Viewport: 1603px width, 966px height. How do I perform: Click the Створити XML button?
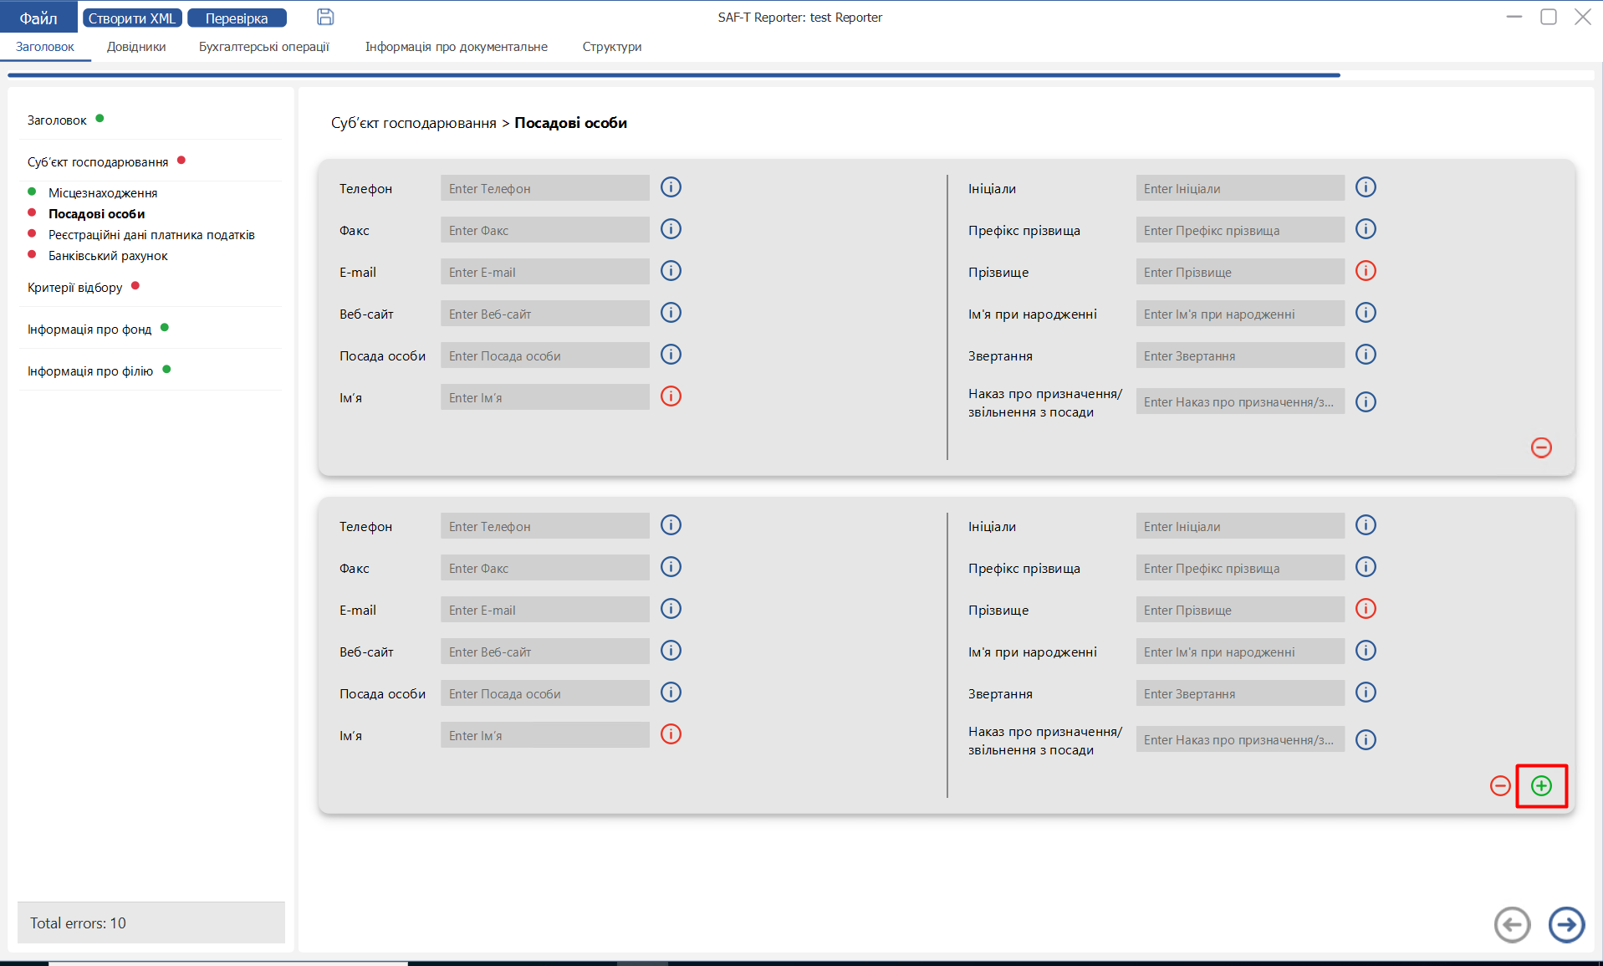click(132, 18)
